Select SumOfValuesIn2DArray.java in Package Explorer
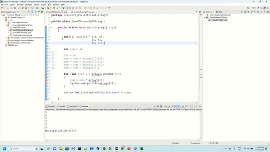The image size is (270, 152). pos(23,30)
